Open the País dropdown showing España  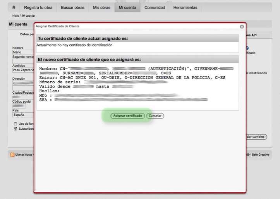pos(22,115)
